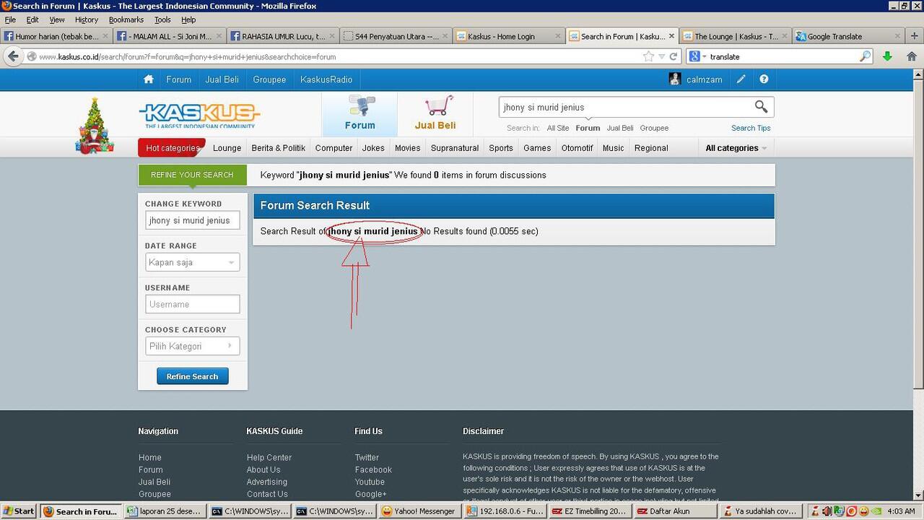The height and width of the screenshot is (520, 924).
Task: Open the File menu
Action: (10, 19)
